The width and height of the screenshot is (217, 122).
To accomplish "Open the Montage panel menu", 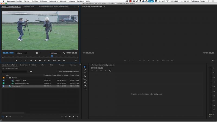I will pyautogui.click(x=114, y=65).
